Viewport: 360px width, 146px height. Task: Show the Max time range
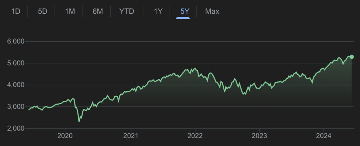(x=212, y=11)
